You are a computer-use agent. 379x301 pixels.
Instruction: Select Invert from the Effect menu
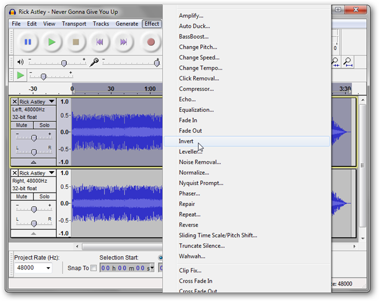pos(186,141)
